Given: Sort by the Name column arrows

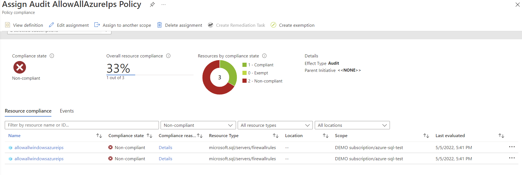Looking at the screenshot, I should [x=99, y=136].
